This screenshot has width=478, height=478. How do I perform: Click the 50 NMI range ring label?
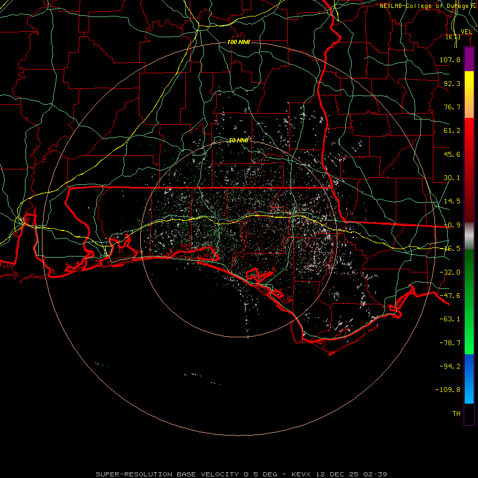(x=238, y=140)
